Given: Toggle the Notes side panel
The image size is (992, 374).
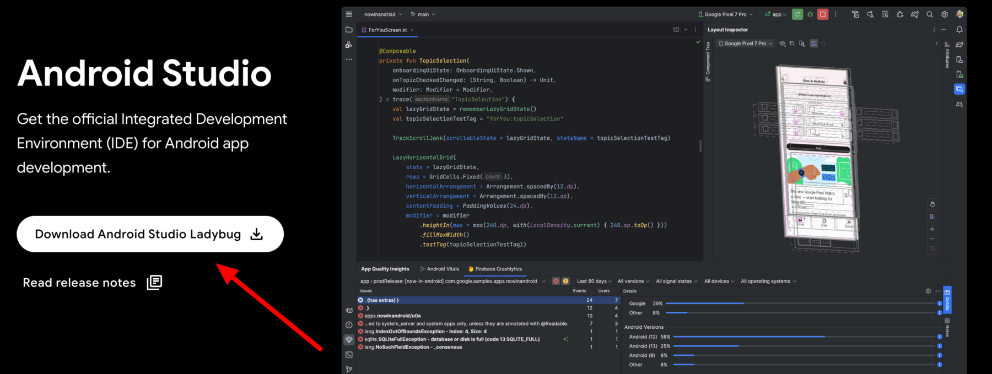Looking at the screenshot, I should point(947,328).
